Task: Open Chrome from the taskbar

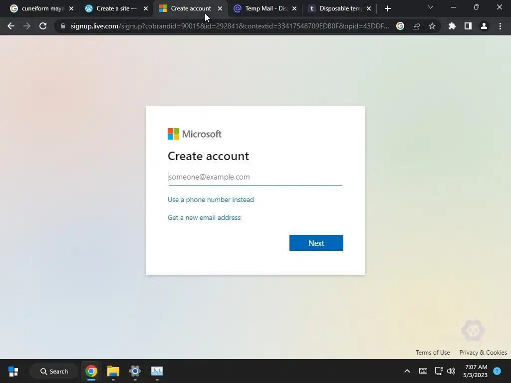Action: pos(91,371)
